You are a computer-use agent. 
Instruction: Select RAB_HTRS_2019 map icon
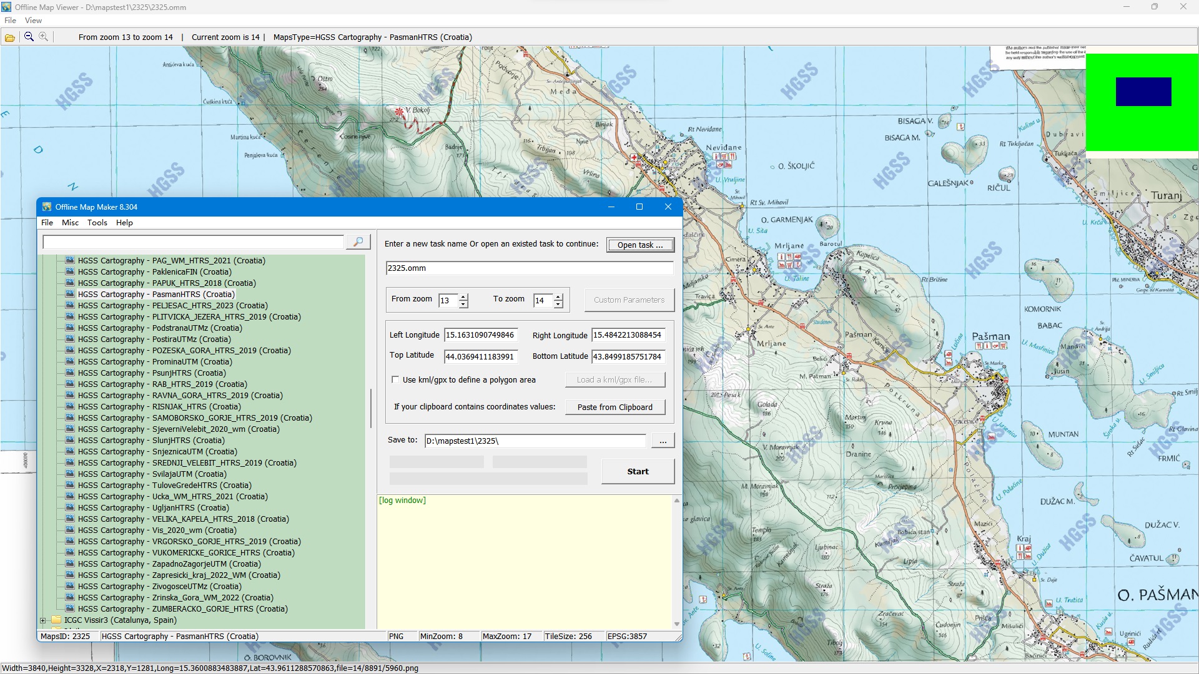coord(71,384)
